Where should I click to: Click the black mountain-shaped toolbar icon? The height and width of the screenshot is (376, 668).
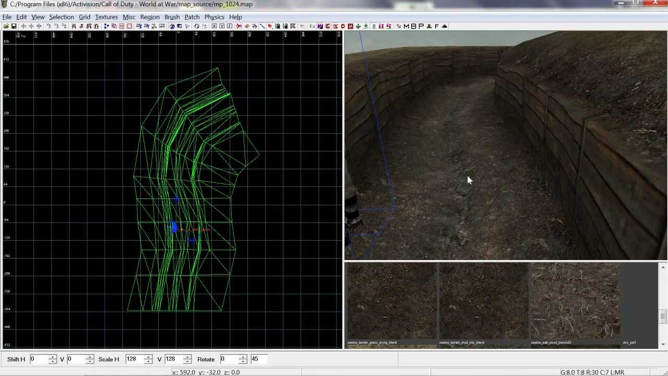(x=445, y=26)
